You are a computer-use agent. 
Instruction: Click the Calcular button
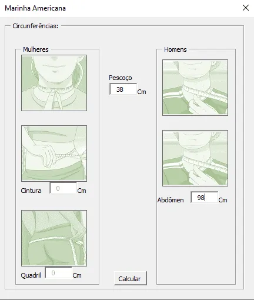click(x=131, y=278)
